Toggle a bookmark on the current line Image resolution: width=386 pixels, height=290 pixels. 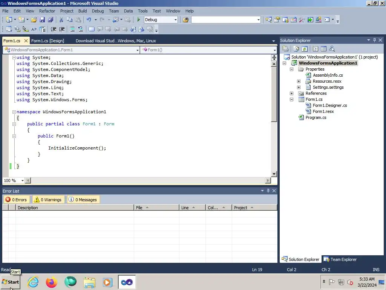coord(91,29)
